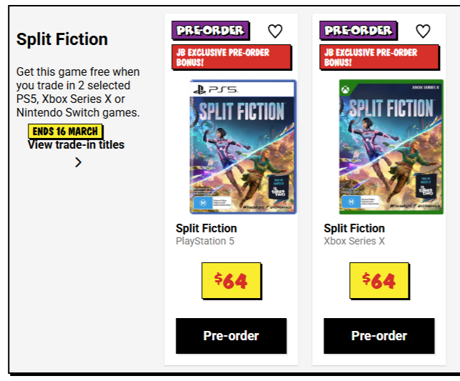Screen dimensions: 460x381
Task: Click Split Fiction Xbox Series X product title
Action: coord(354,228)
